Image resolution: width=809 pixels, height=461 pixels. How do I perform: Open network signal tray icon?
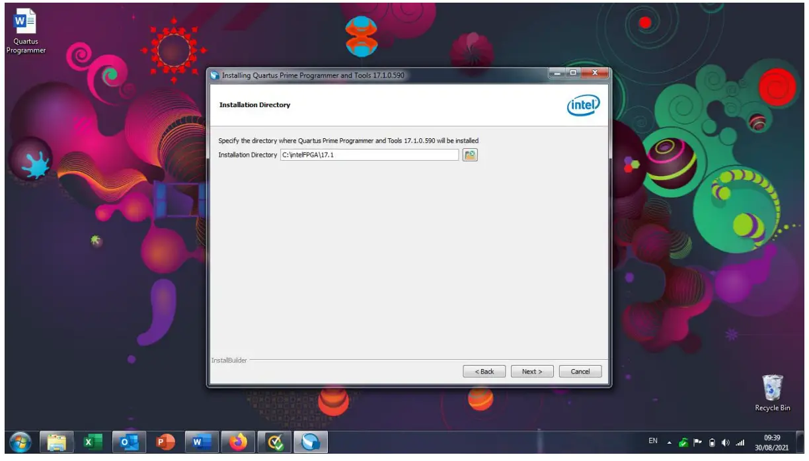click(740, 442)
